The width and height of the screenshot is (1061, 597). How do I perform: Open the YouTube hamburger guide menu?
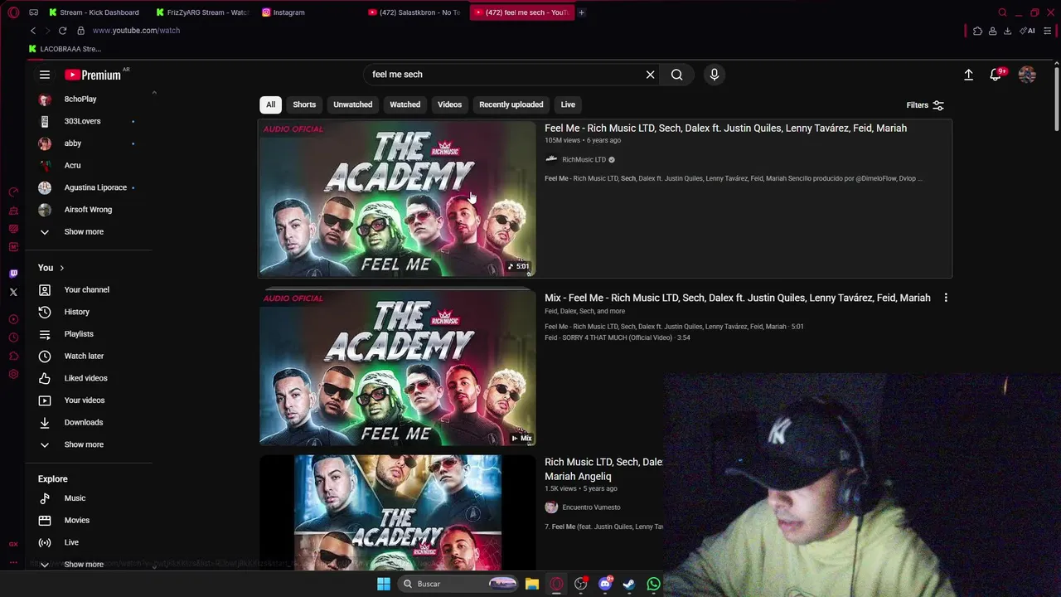[45, 75]
